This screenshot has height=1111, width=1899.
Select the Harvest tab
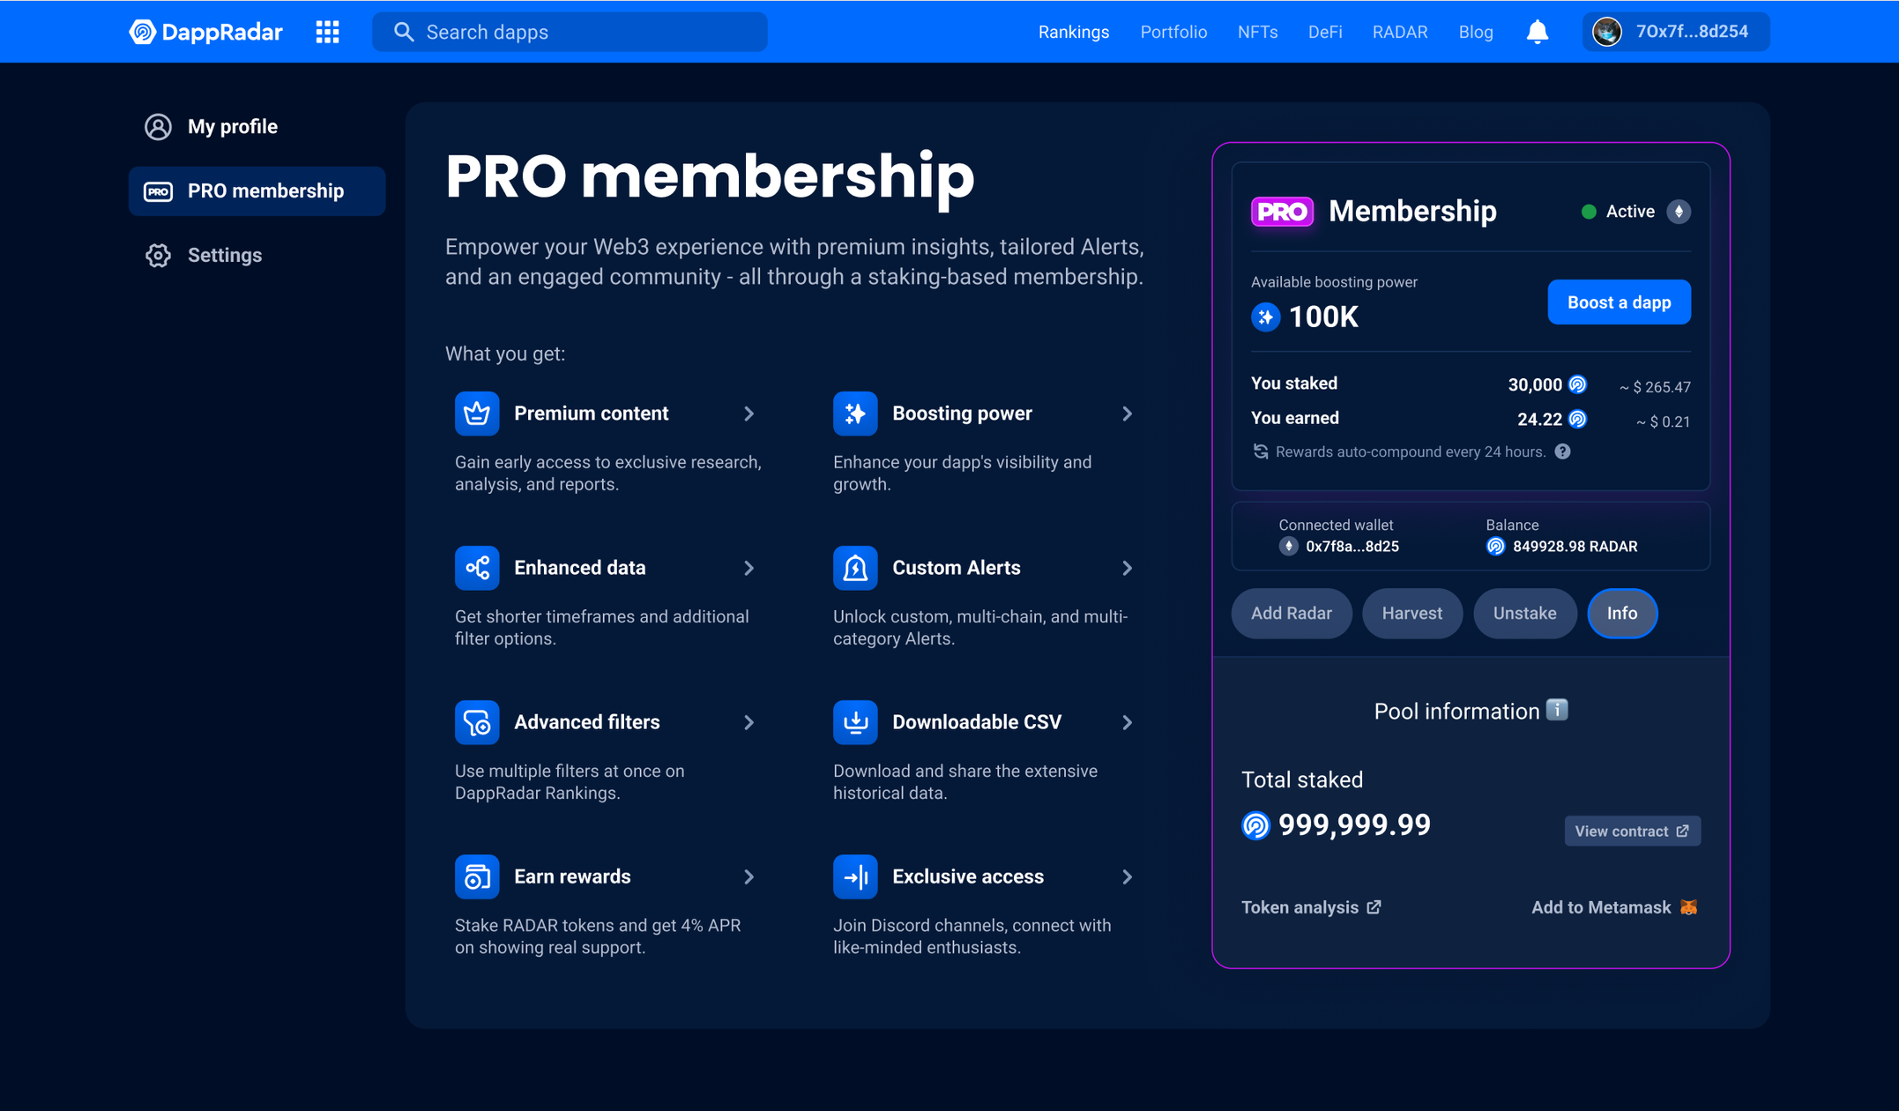point(1412,613)
